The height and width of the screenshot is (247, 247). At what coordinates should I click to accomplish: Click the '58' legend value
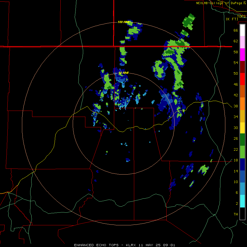point(236,52)
